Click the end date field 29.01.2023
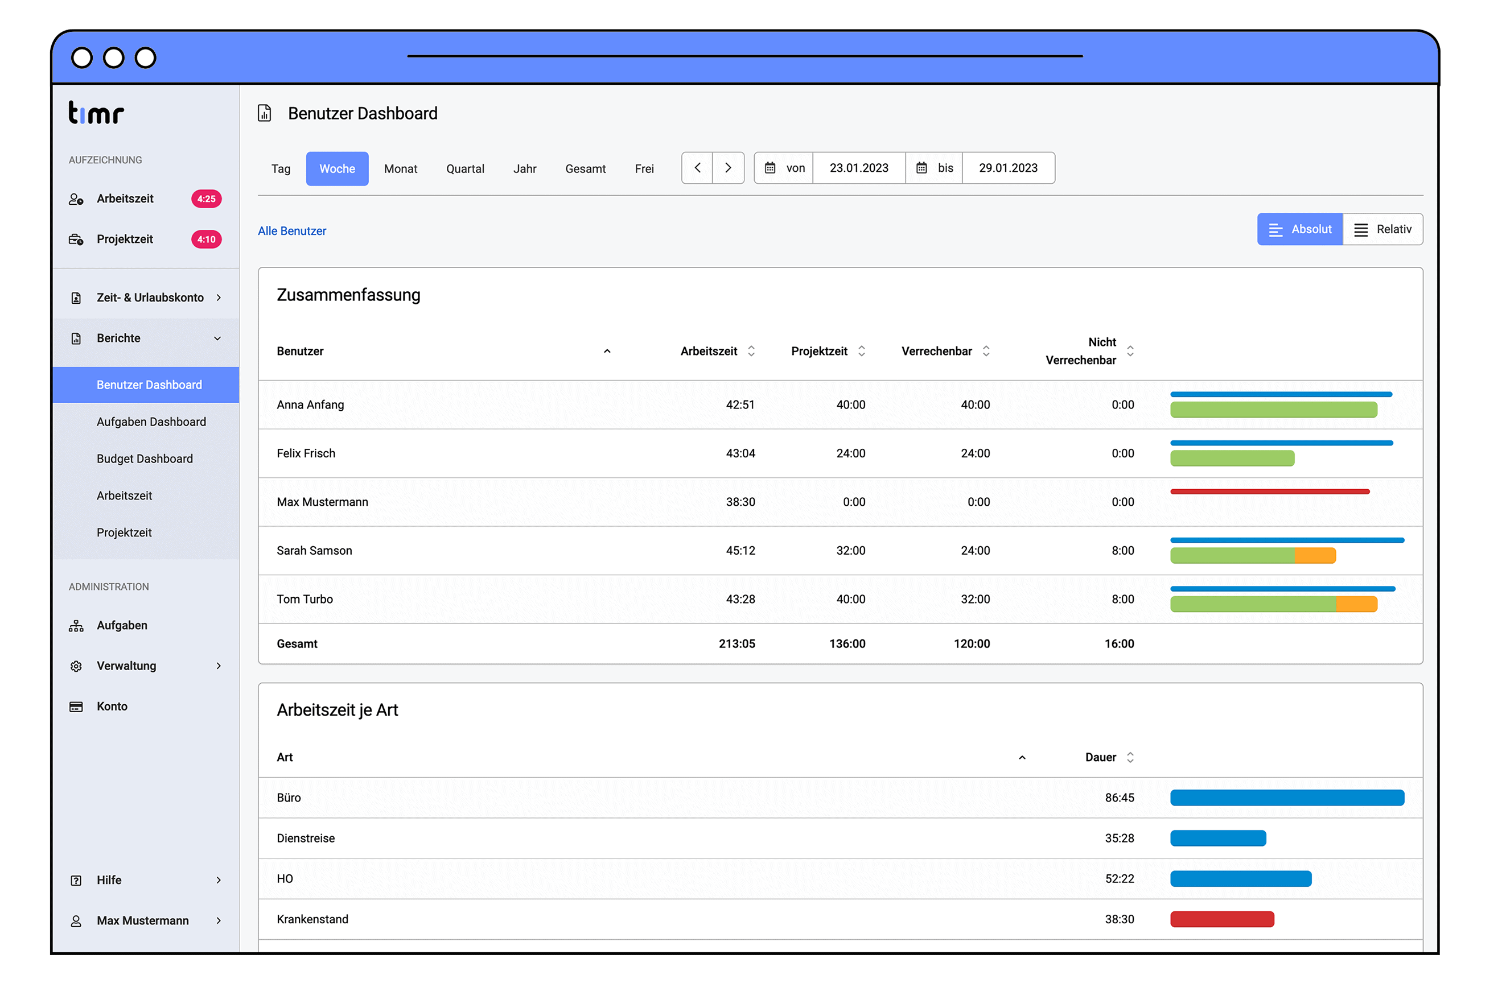Viewport: 1506px width, 983px height. click(x=1009, y=168)
